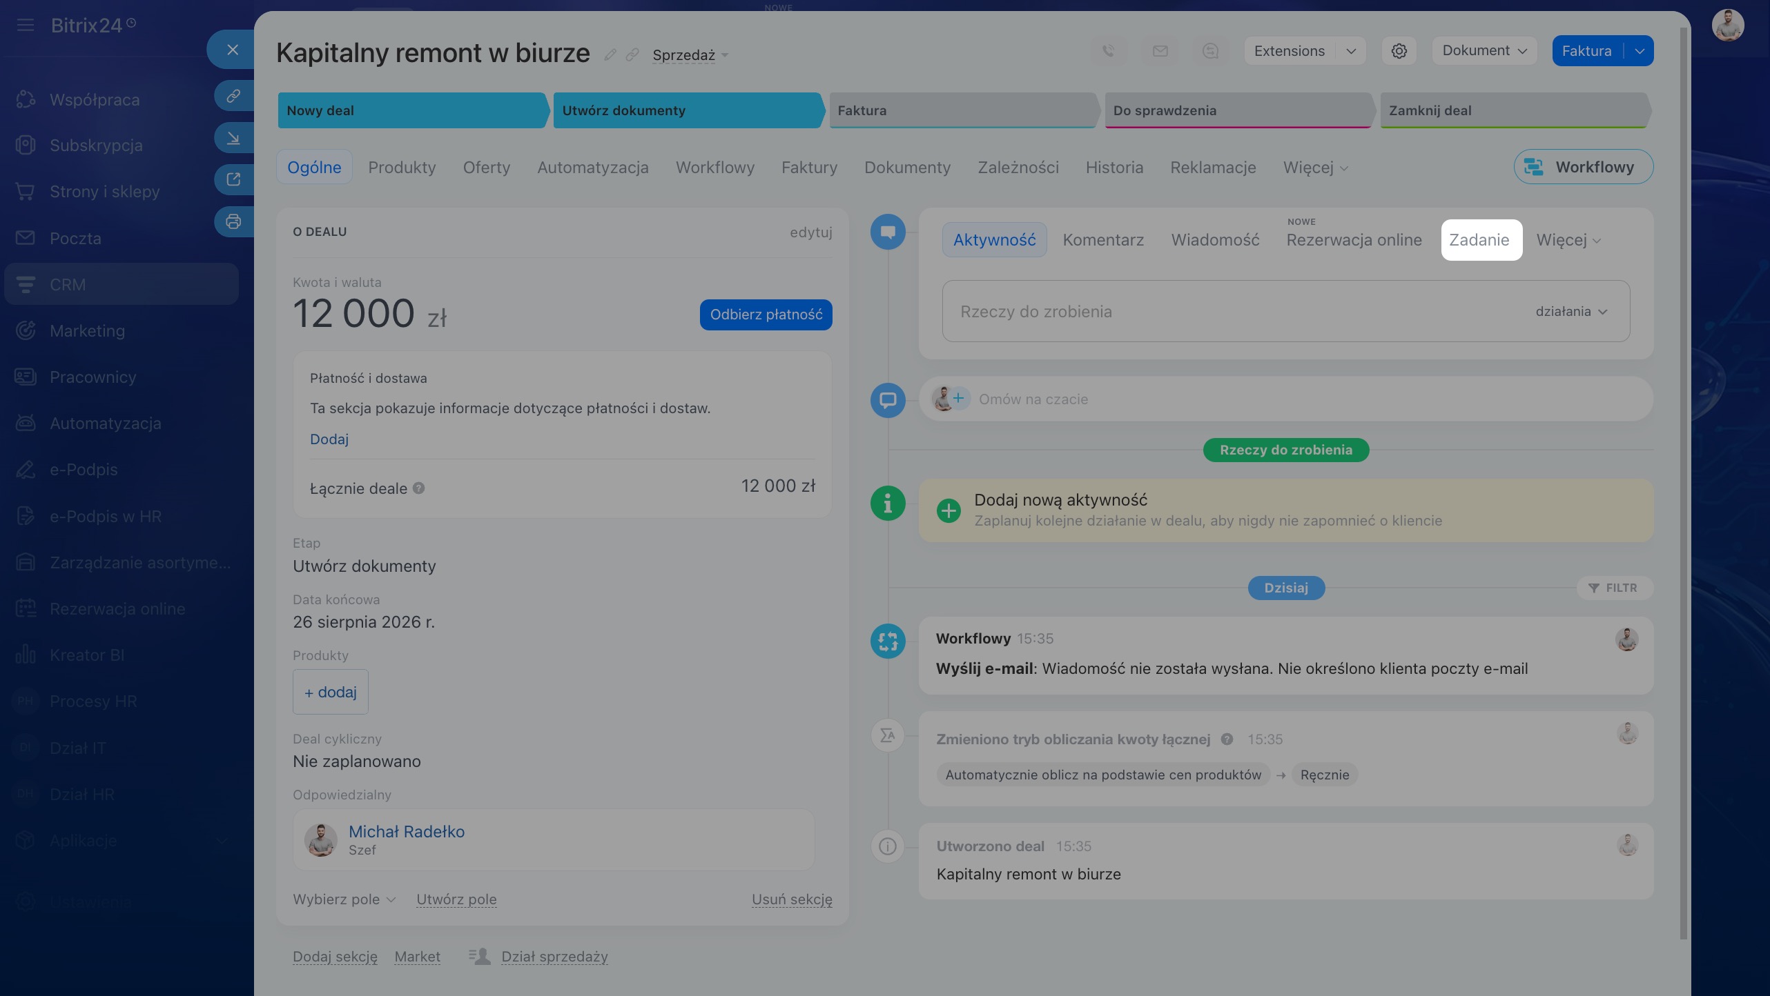The width and height of the screenshot is (1770, 996).
Task: Open the Dokument dropdown
Action: 1484,51
